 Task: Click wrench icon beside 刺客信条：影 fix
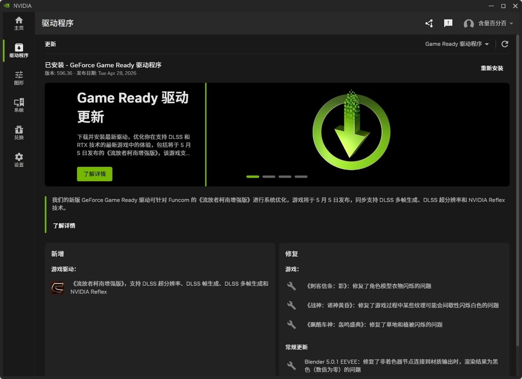point(291,286)
